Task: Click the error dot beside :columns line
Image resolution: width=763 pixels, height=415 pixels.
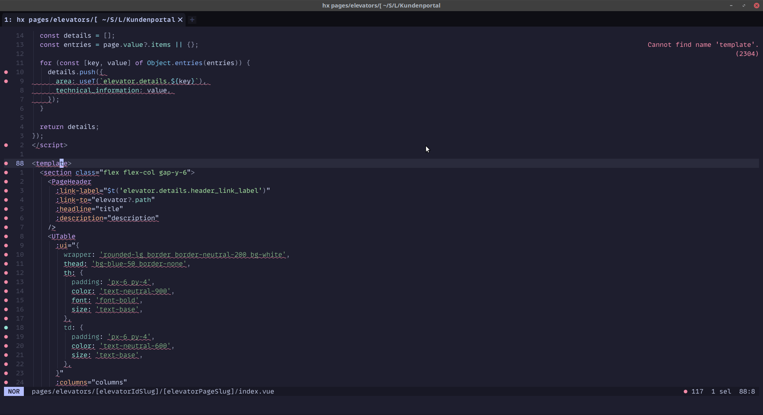Action: (x=6, y=382)
